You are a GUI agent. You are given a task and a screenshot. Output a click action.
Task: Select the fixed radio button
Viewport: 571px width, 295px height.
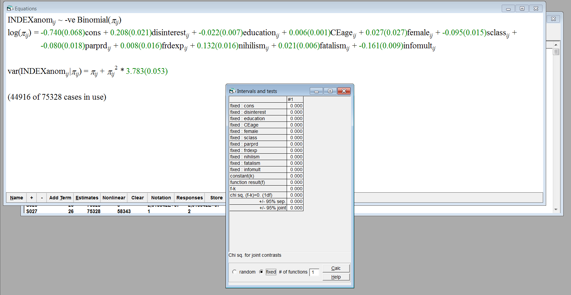tap(261, 272)
